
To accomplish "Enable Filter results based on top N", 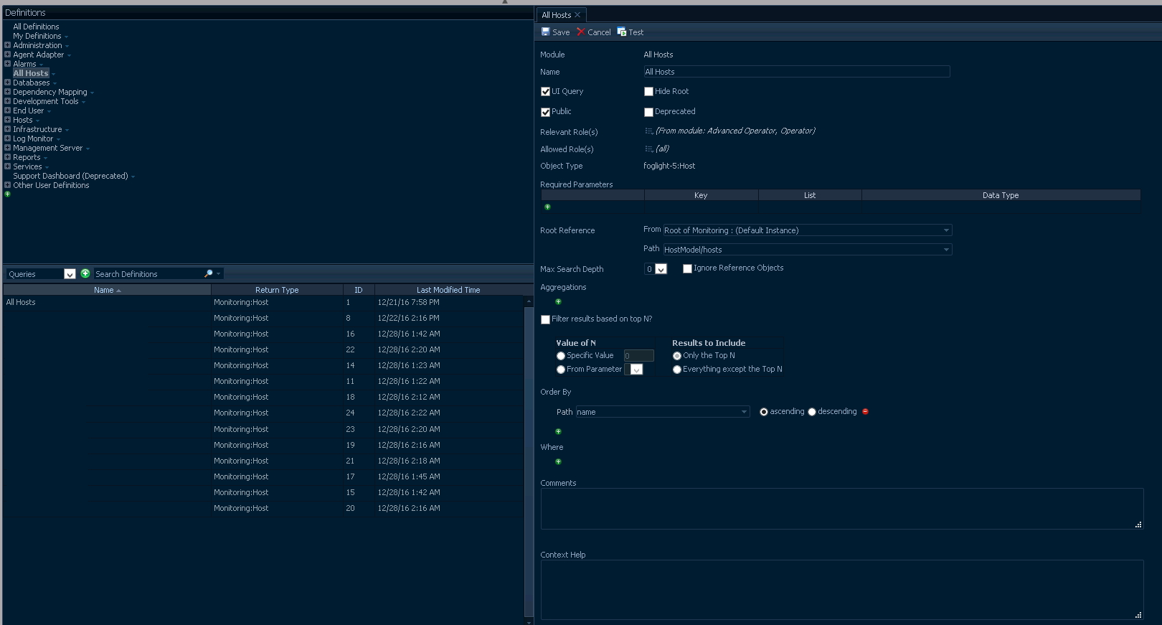I will point(545,319).
